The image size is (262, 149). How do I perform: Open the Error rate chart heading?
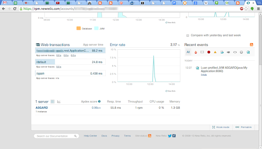tap(117, 45)
